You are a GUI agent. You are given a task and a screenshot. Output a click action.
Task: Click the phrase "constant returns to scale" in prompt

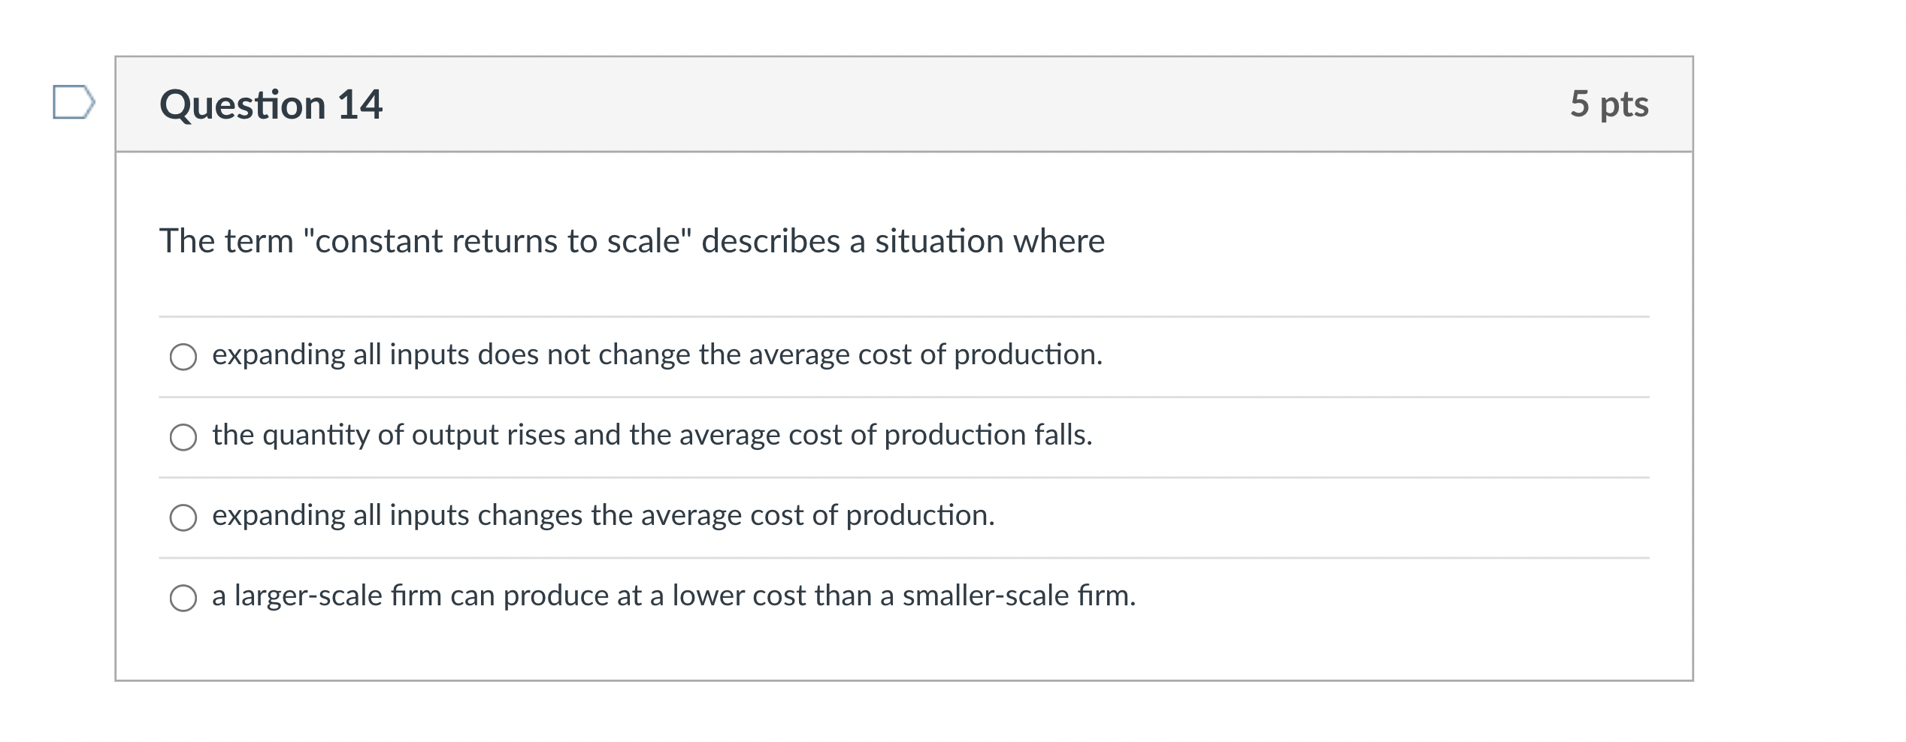pyautogui.click(x=502, y=241)
